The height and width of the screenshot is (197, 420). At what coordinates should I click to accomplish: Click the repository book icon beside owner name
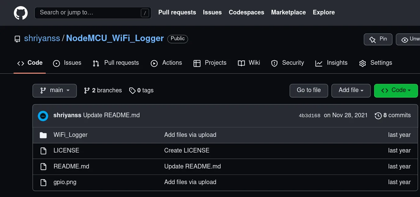[x=18, y=39]
